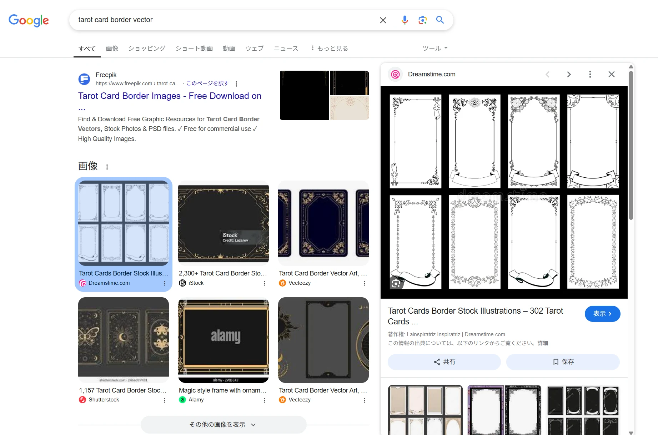
Task: Open Tarot Cards Border Stock Illustrations title
Action: [475, 316]
